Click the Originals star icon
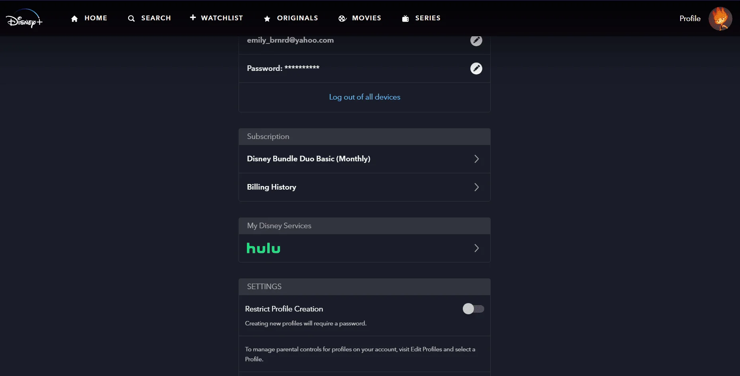This screenshot has width=740, height=376. 267,18
